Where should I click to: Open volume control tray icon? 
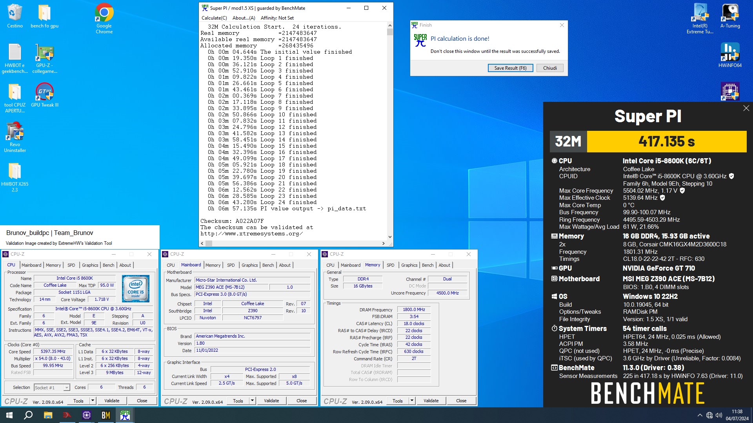click(719, 415)
